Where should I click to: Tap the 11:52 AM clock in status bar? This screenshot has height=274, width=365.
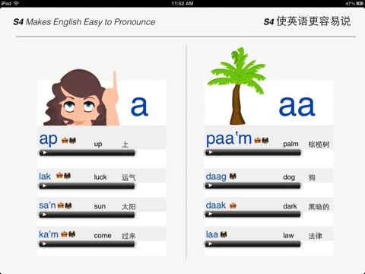coord(182,3)
